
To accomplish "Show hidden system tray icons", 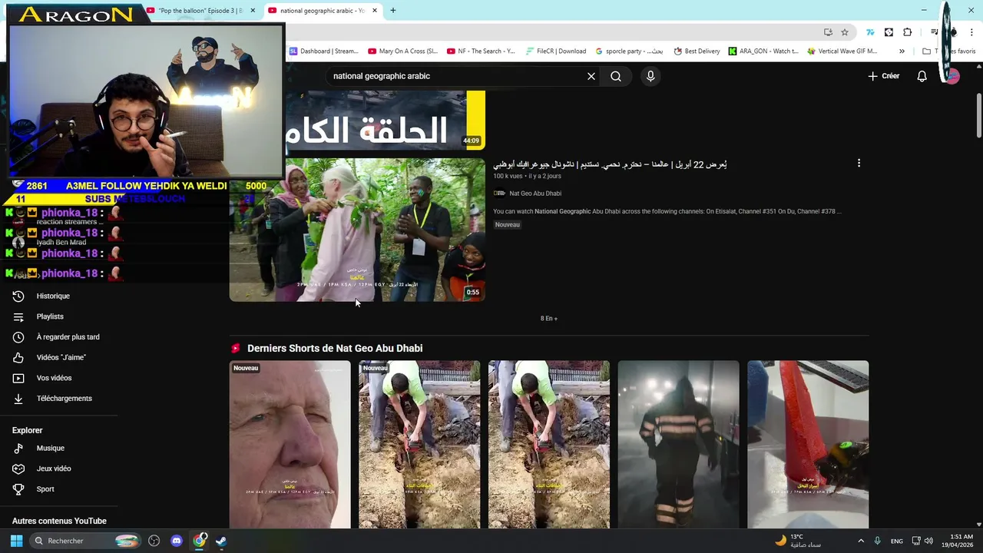I will click(x=861, y=541).
